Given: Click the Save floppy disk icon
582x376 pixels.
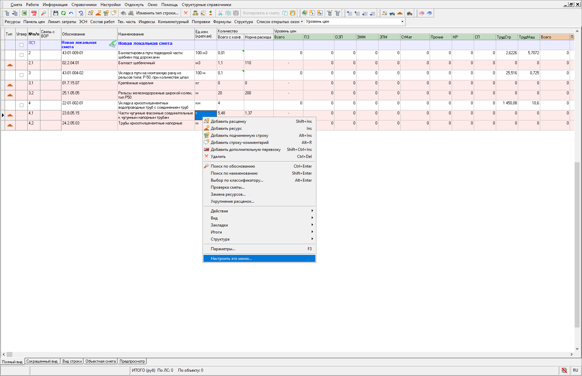Looking at the screenshot, I should 55,13.
